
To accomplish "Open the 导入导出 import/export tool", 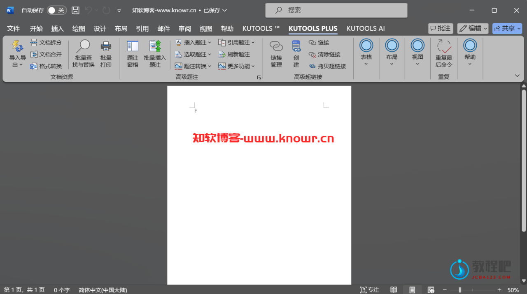I will 17,54.
